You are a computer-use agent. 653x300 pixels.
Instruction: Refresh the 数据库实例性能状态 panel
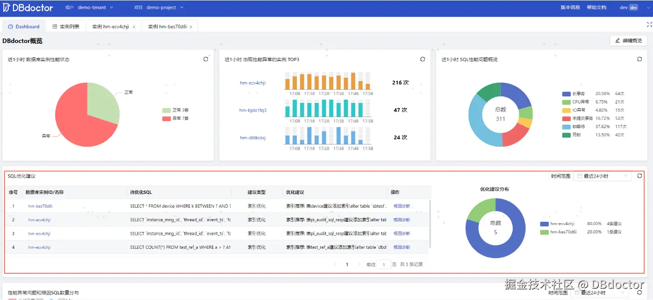[x=206, y=59]
